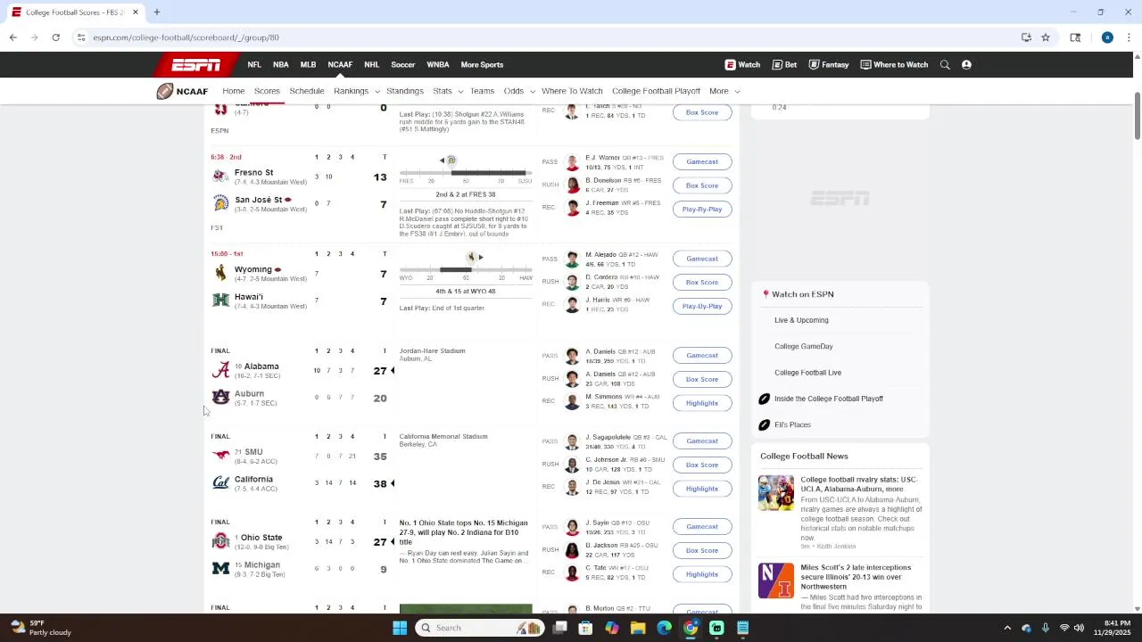The image size is (1142, 642).
Task: Click the Auburn team logo
Action: 220,398
